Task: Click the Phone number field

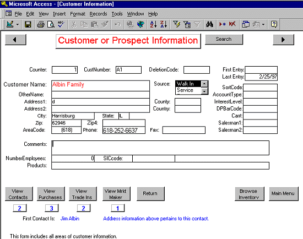Action: coord(123,130)
